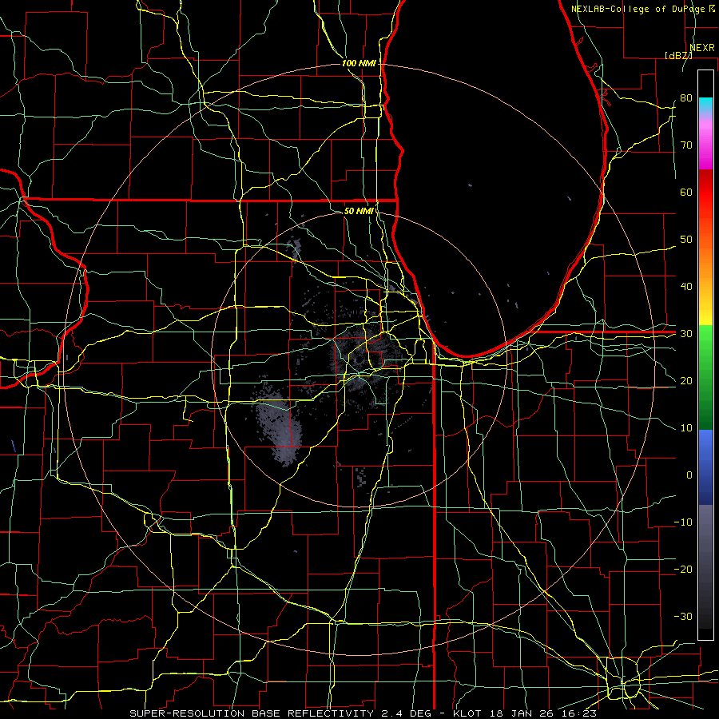Click the 18 JAN 26 date in caption
The image size is (719, 719).
[521, 713]
